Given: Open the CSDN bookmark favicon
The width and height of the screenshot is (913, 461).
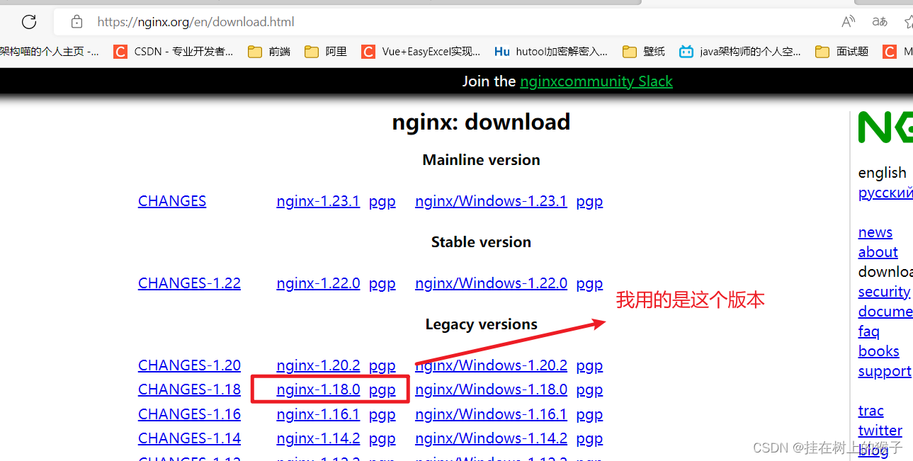Looking at the screenshot, I should click(120, 52).
